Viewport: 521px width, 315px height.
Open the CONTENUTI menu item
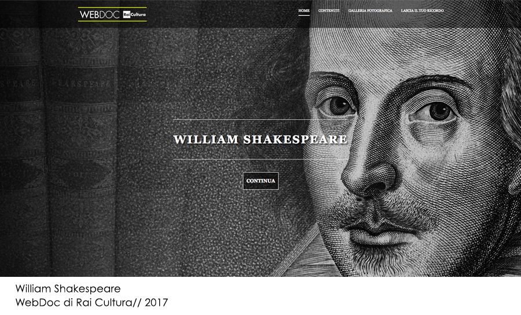click(x=329, y=10)
